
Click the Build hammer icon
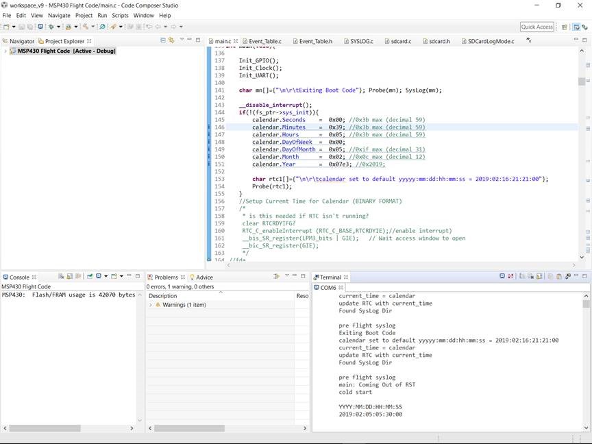86,27
